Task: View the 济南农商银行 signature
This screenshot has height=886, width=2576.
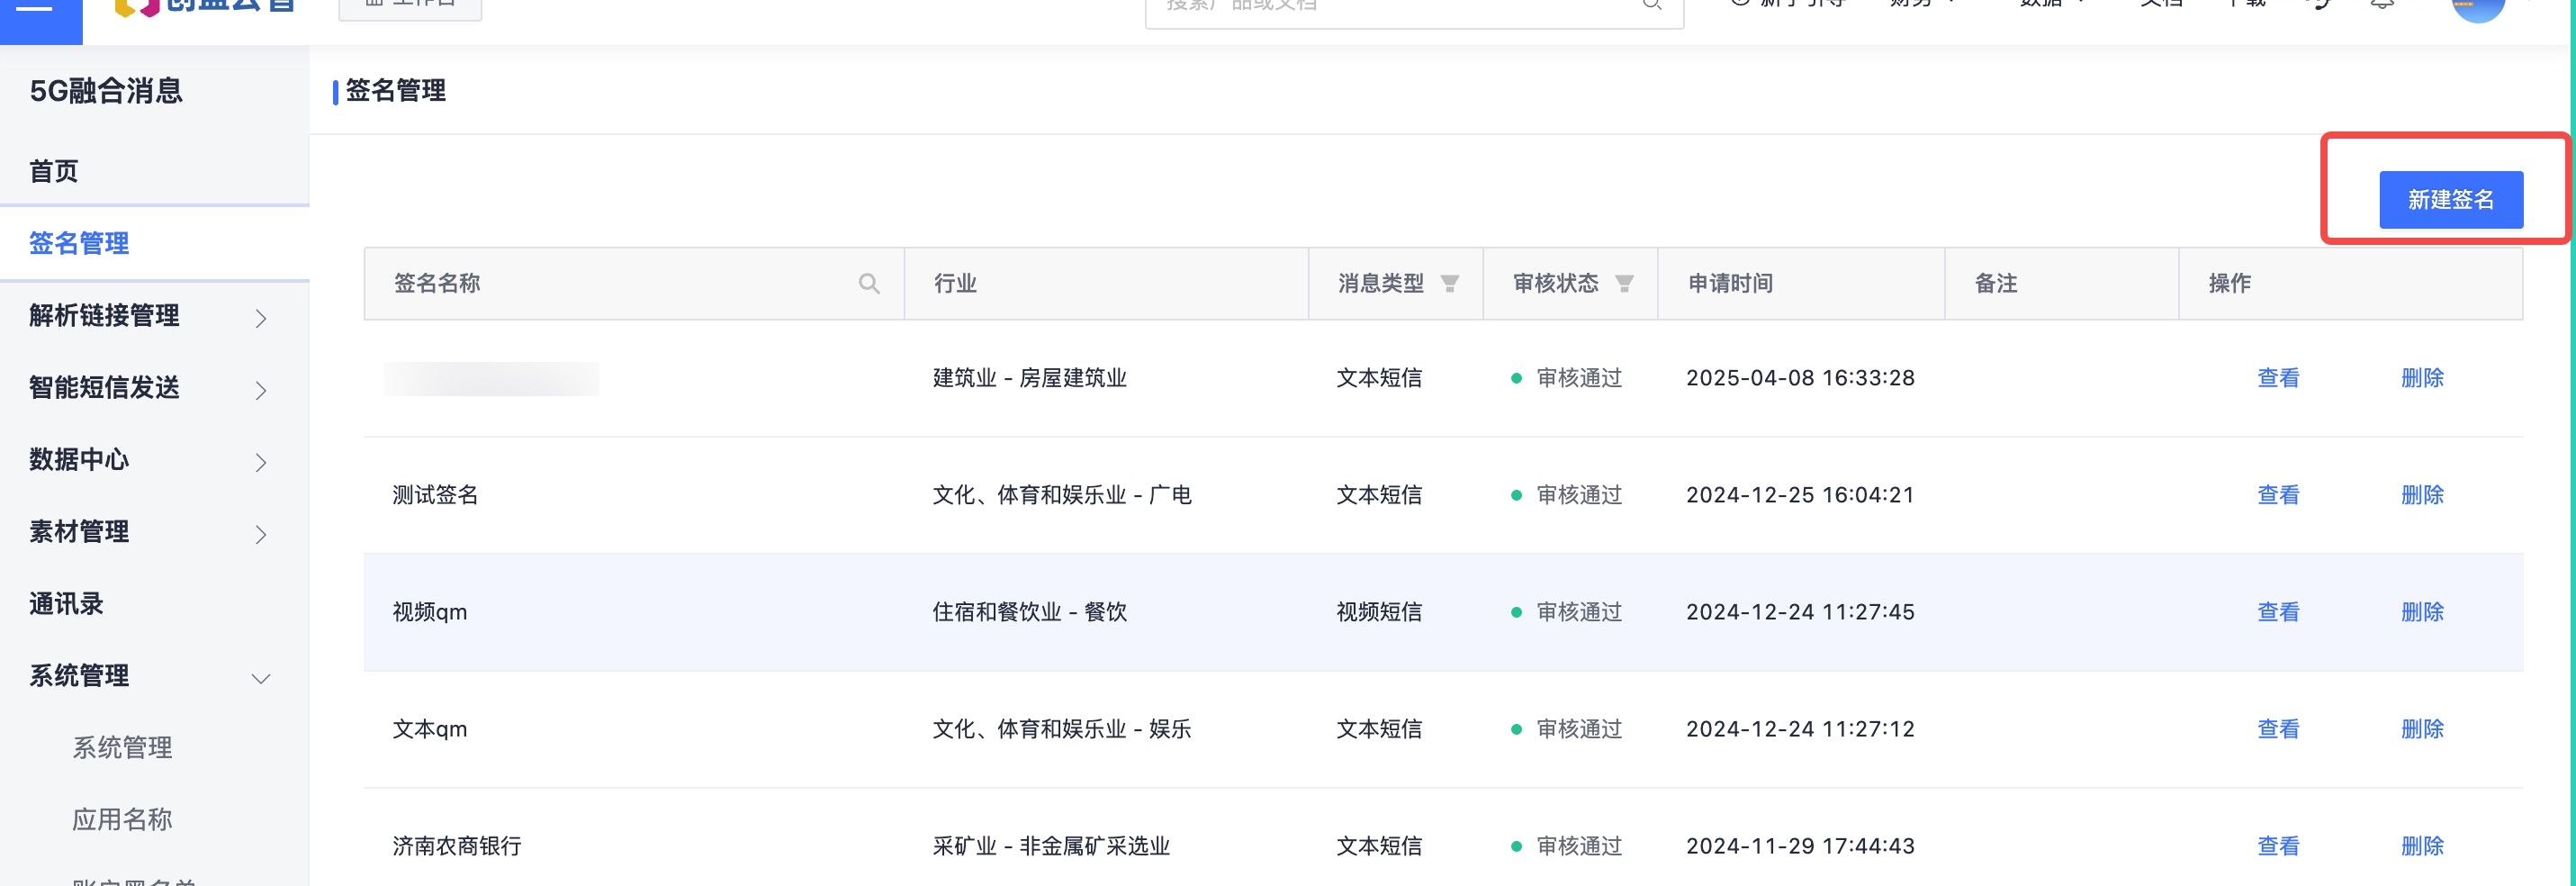Action: (2277, 846)
